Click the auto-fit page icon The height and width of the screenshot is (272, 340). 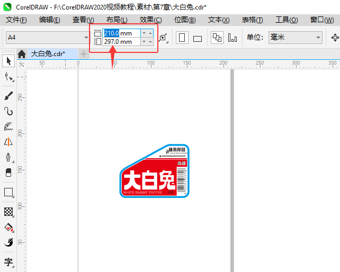coord(163,38)
